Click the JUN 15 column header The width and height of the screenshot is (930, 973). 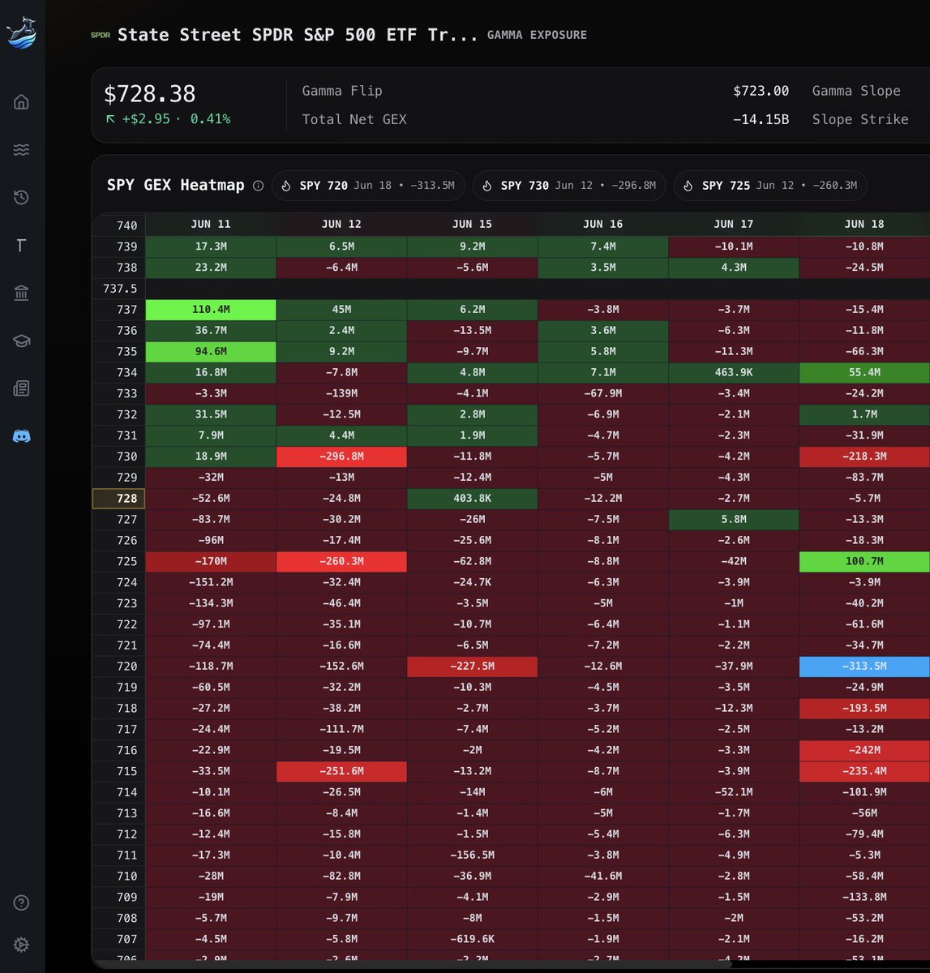[x=472, y=225]
